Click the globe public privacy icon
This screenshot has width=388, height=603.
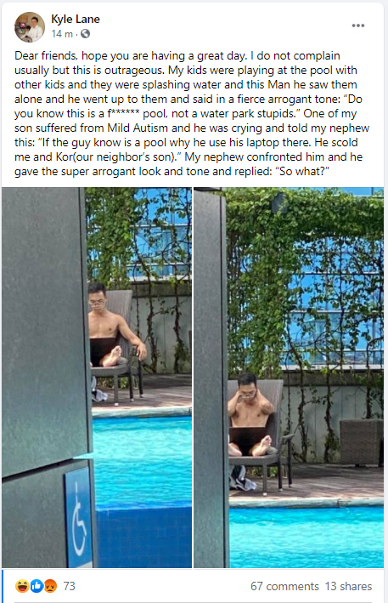(x=85, y=34)
